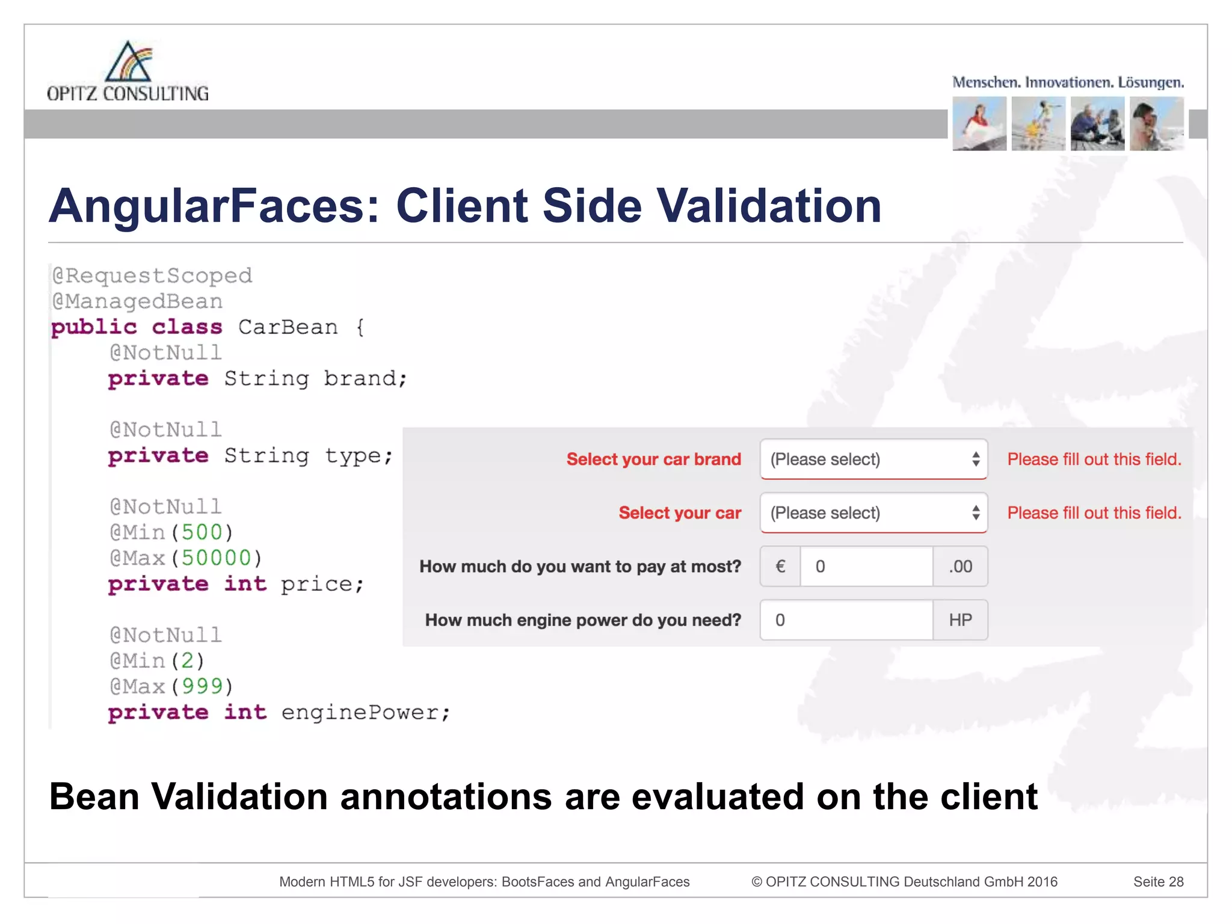Click 'How much engine power do you need?'
The image size is (1232, 924).
pos(583,620)
